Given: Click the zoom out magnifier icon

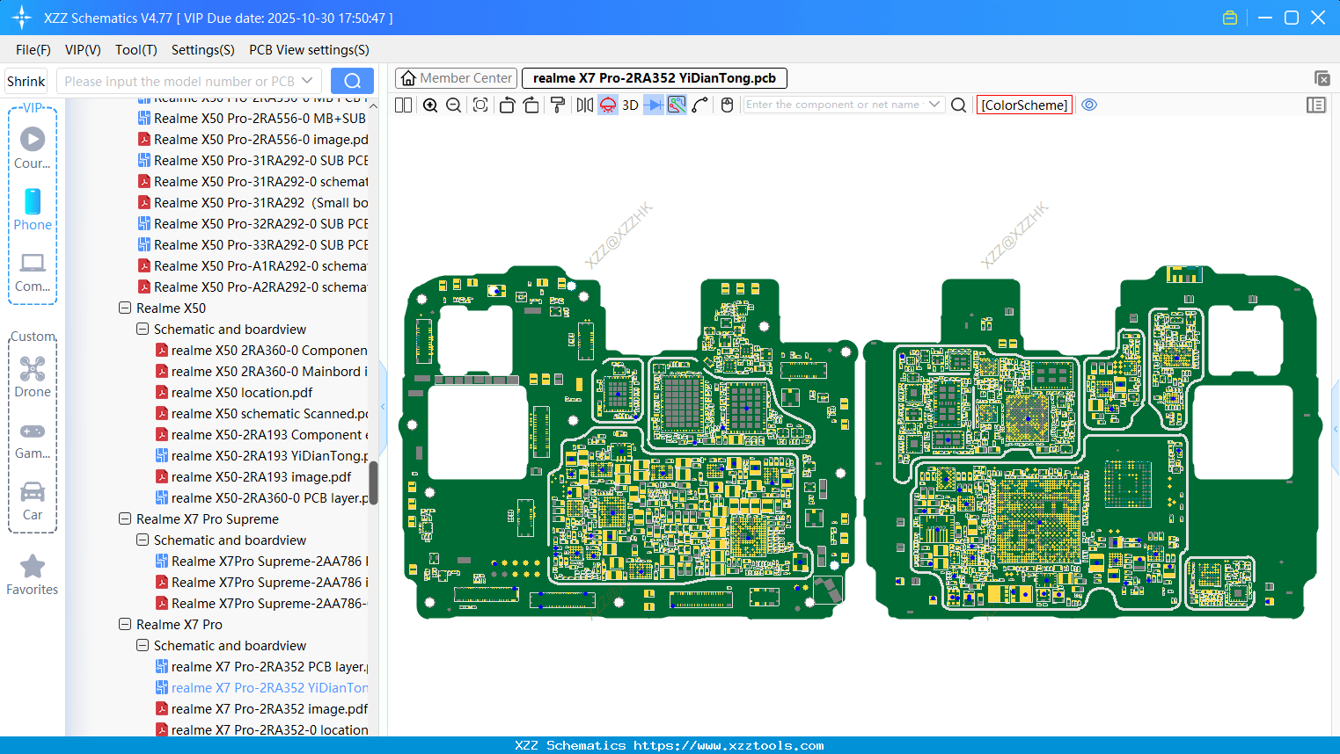Looking at the screenshot, I should pos(454,105).
